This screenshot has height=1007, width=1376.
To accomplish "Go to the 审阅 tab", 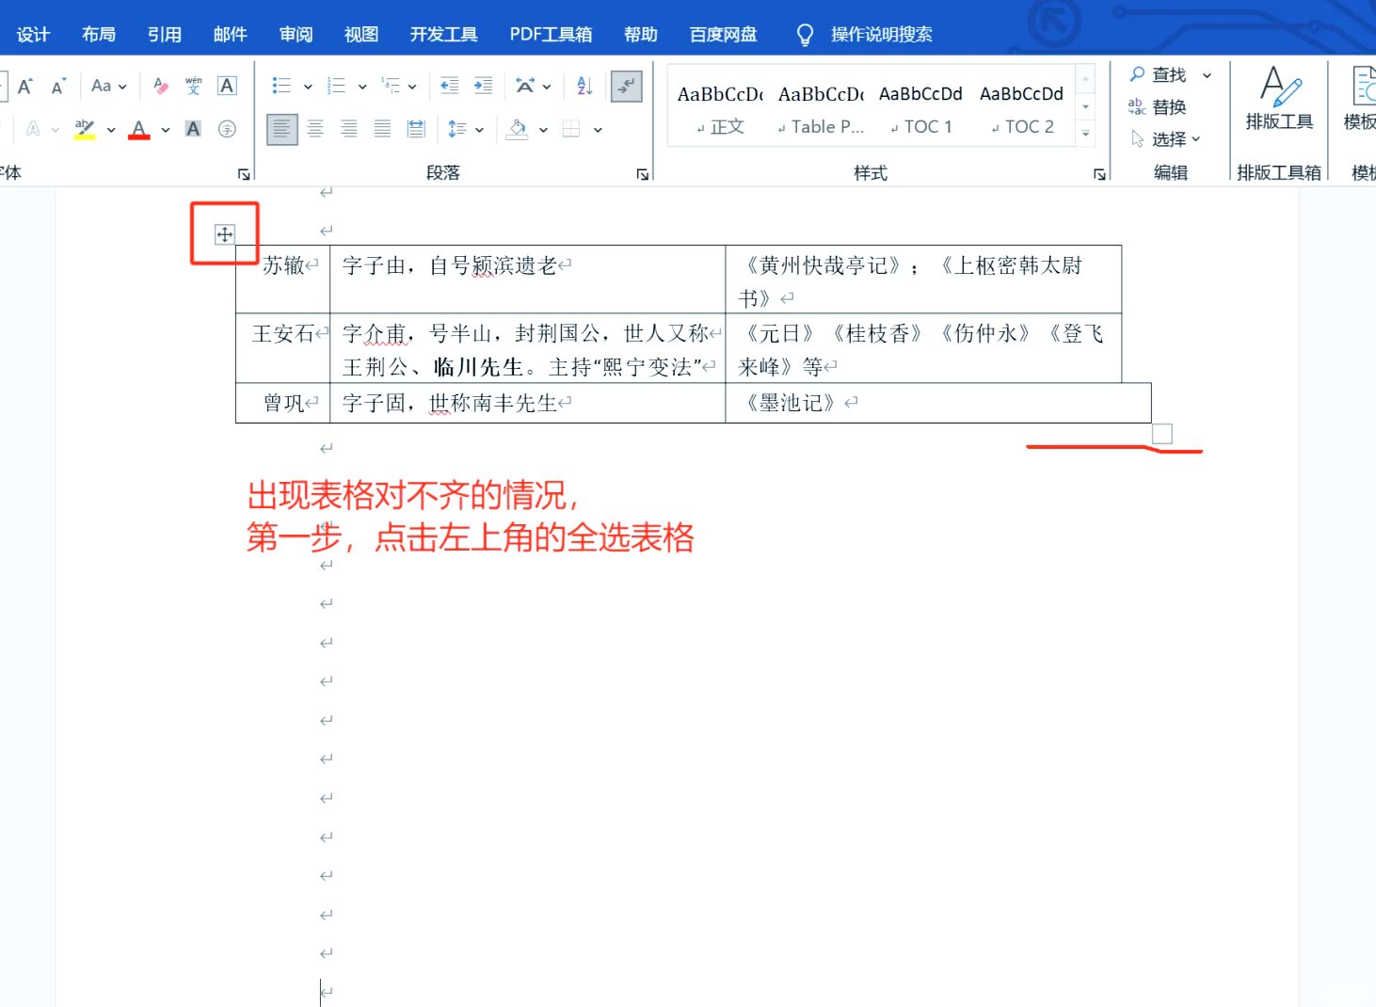I will pyautogui.click(x=296, y=35).
